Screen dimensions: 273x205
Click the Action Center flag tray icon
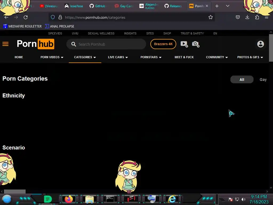pyautogui.click(x=231, y=199)
